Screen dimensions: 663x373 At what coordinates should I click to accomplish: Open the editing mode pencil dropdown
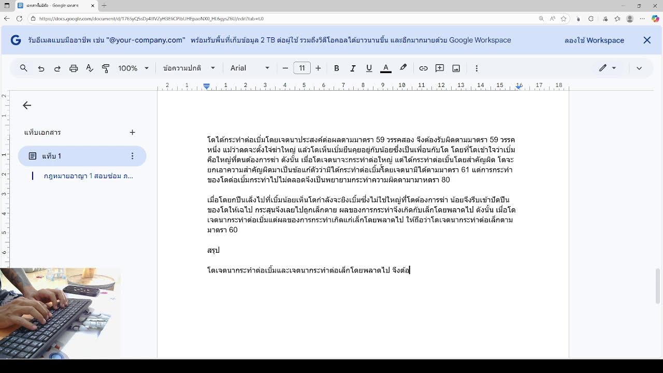tap(608, 68)
